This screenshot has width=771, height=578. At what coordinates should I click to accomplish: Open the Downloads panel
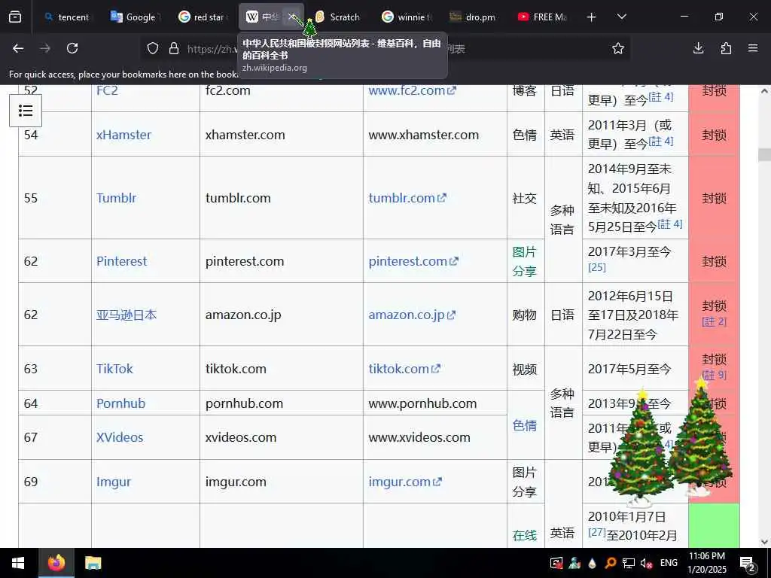coord(698,48)
